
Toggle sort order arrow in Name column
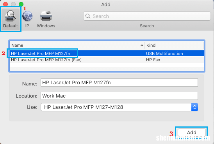[142, 45]
